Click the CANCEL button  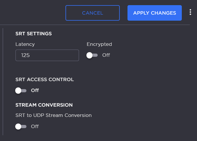coord(92,13)
